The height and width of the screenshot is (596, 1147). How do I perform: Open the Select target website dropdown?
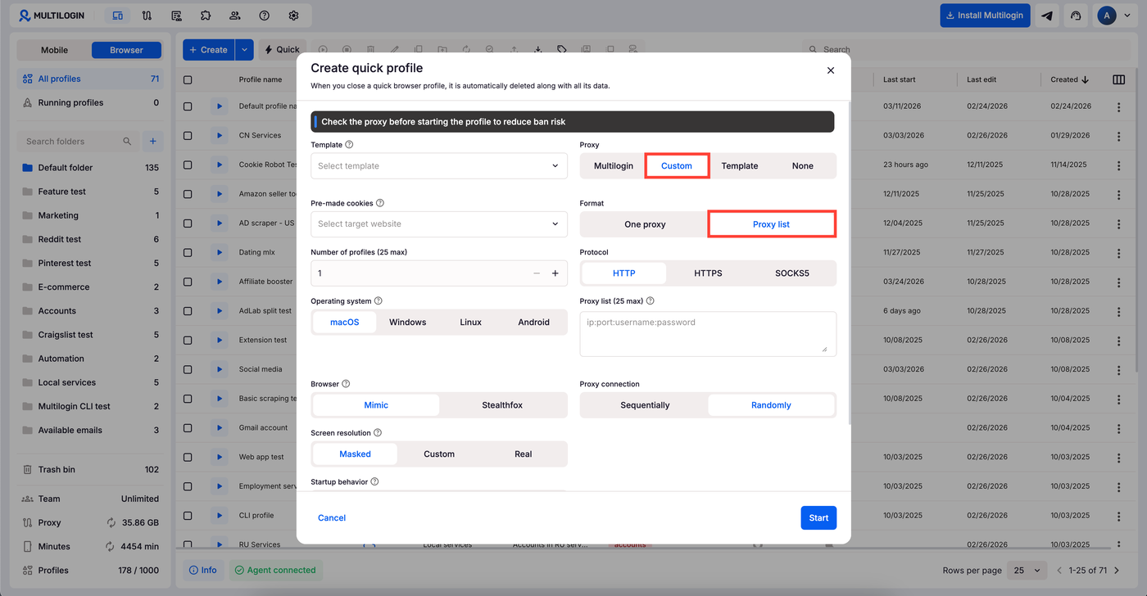439,223
